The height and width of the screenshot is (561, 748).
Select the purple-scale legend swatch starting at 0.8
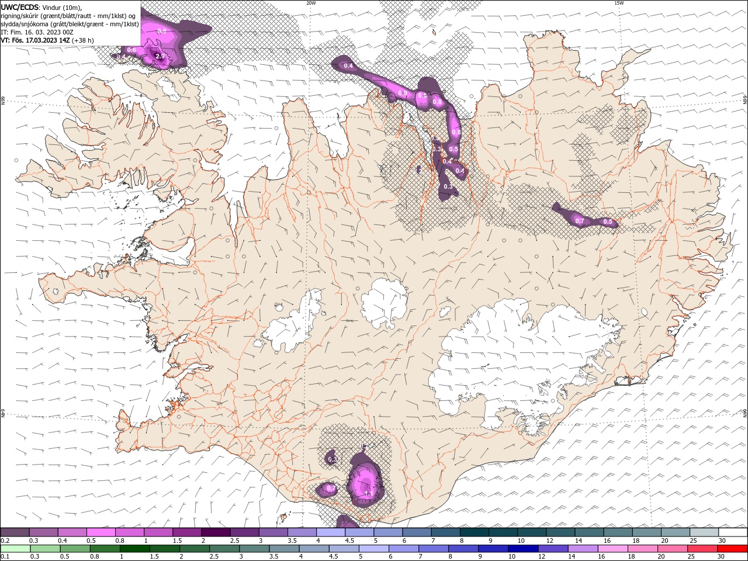tap(130, 532)
